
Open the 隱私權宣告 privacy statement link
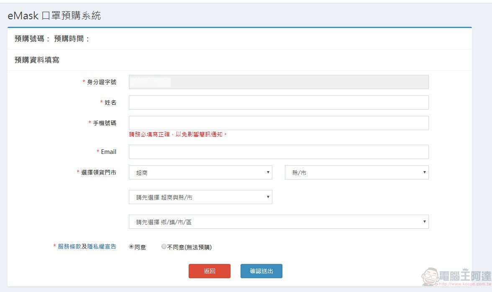[102, 246]
